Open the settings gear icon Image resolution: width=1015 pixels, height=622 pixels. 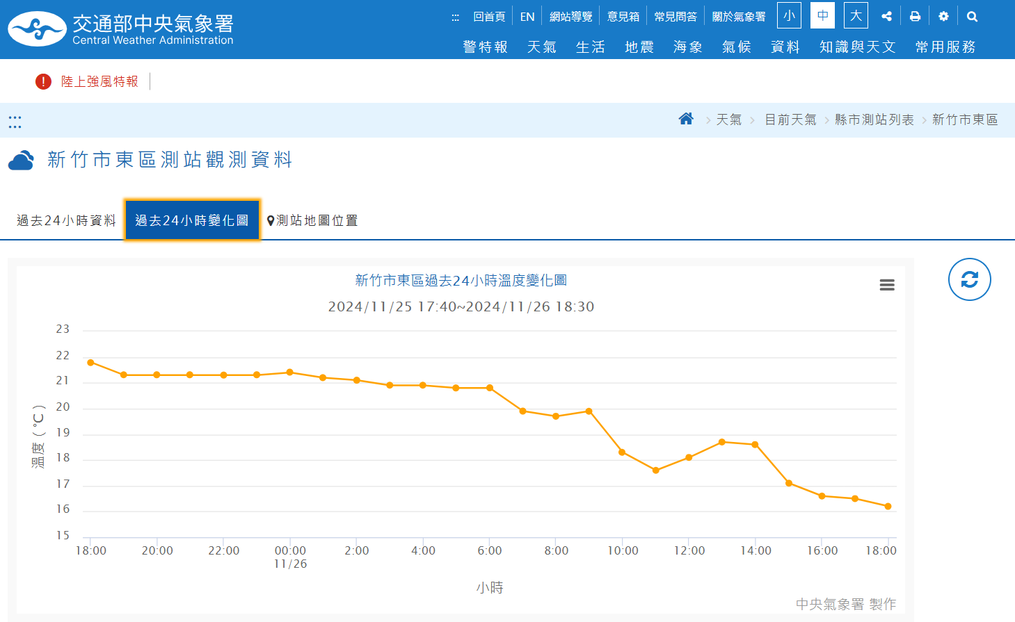click(943, 16)
